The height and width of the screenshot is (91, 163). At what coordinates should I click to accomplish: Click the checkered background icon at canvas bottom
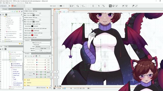[x=54, y=88]
